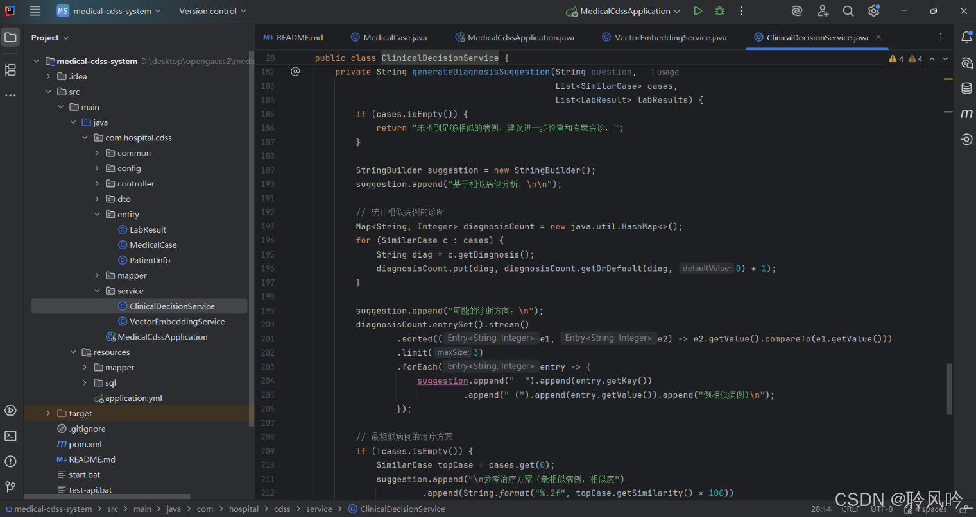This screenshot has width=976, height=517.
Task: Click the CRLF line separator in status bar
Action: 850,509
